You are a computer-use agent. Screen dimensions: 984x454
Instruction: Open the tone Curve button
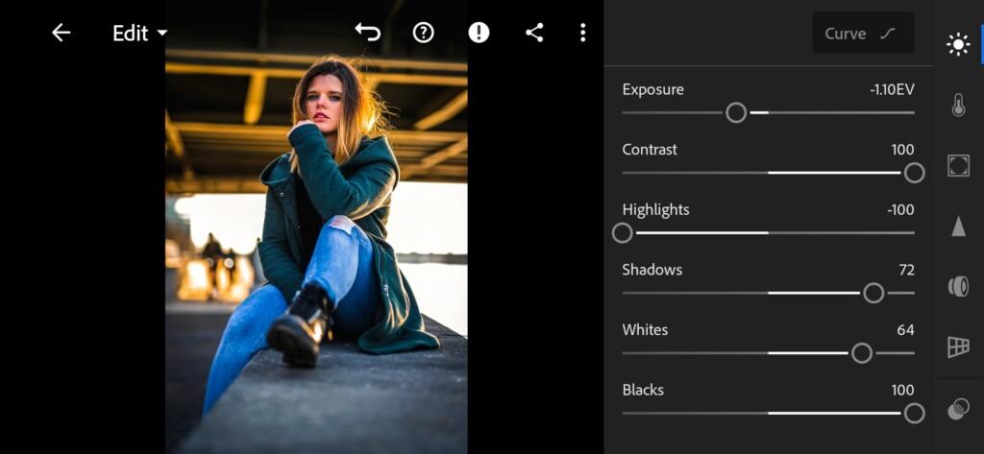pos(863,34)
